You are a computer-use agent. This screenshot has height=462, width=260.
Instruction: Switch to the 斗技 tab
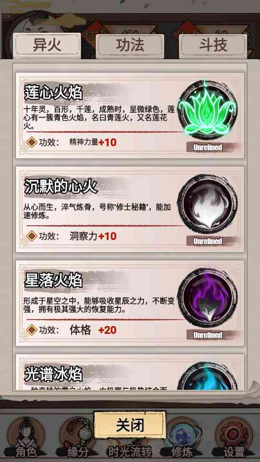tap(213, 46)
